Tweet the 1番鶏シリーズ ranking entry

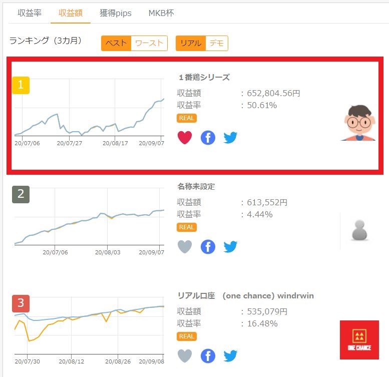click(230, 137)
